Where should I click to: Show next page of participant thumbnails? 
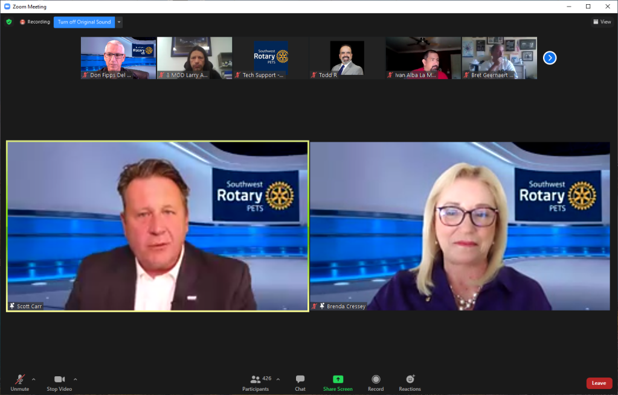point(549,58)
